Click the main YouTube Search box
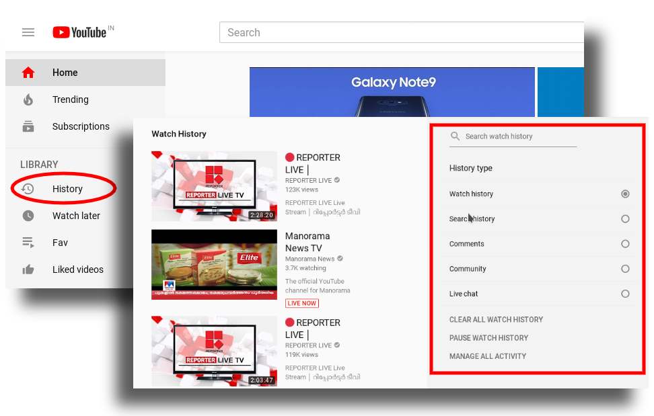This screenshot has height=416, width=654. coord(401,32)
